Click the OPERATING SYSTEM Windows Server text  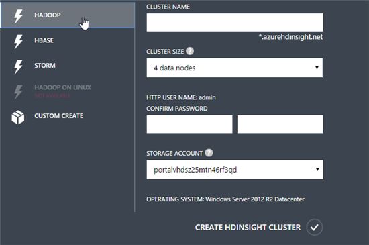tap(225, 199)
